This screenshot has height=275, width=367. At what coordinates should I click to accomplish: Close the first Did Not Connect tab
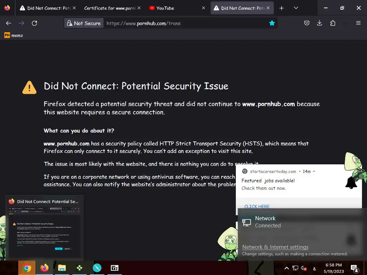pos(74,8)
